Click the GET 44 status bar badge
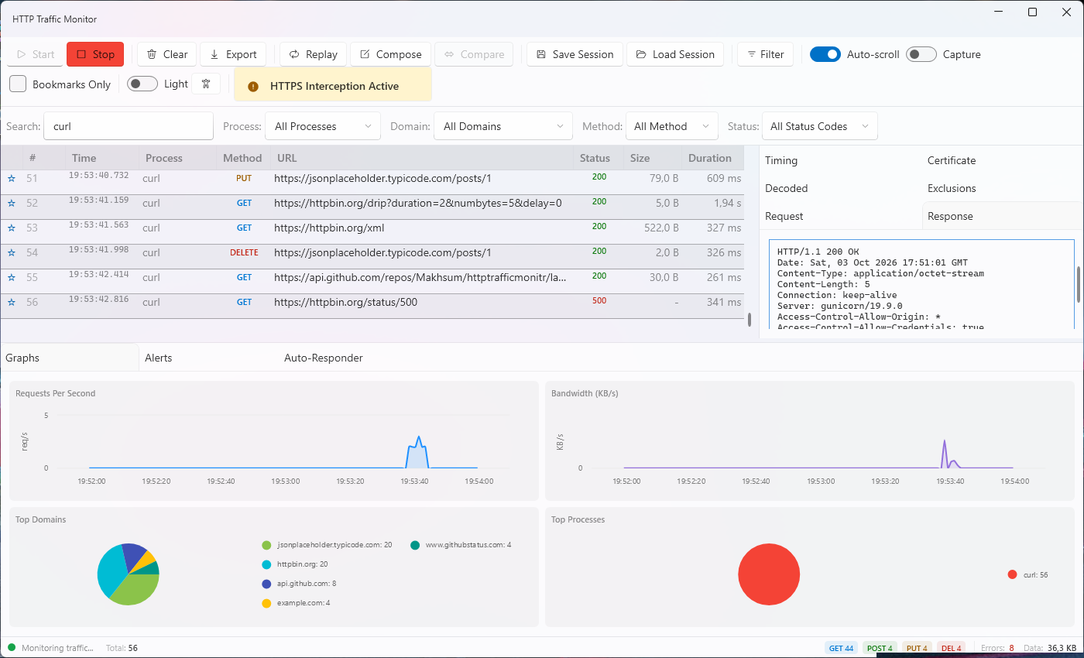This screenshot has width=1084, height=658. (841, 648)
